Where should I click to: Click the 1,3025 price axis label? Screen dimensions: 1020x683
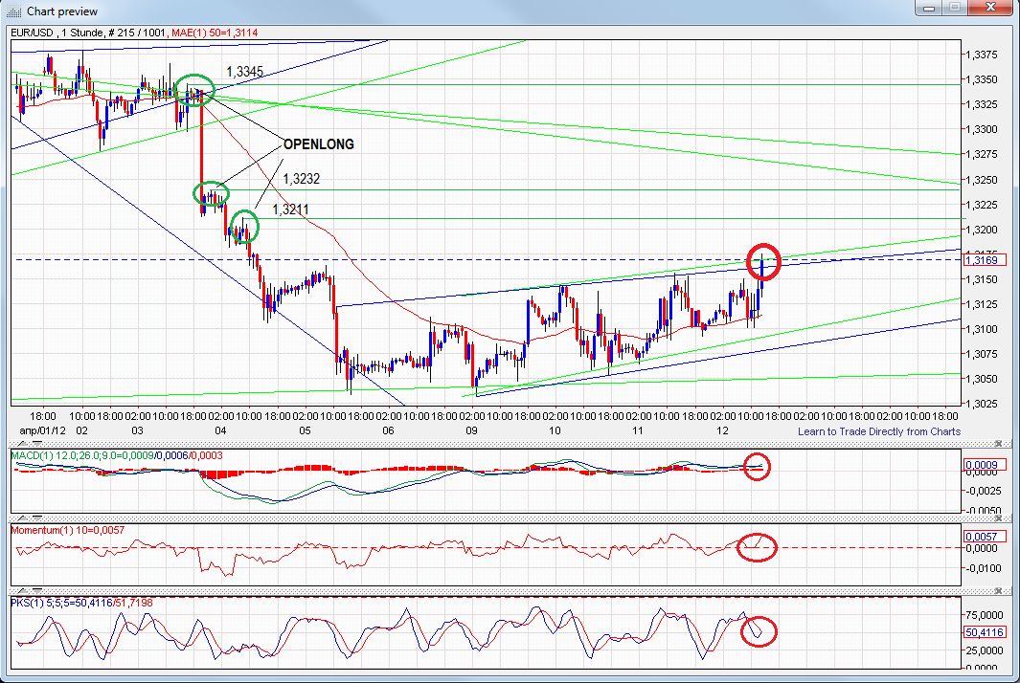coord(983,404)
